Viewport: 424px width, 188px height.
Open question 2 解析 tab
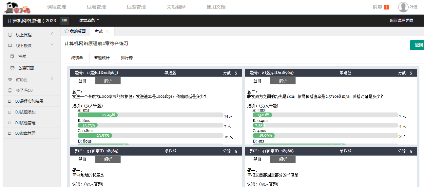click(x=283, y=81)
